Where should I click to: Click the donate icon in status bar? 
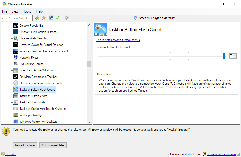pos(3,154)
